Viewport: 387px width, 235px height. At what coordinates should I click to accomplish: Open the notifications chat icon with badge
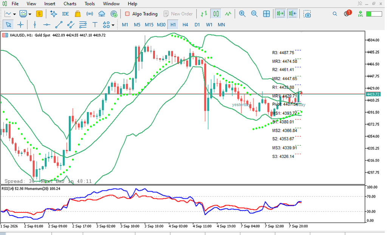tap(347, 13)
